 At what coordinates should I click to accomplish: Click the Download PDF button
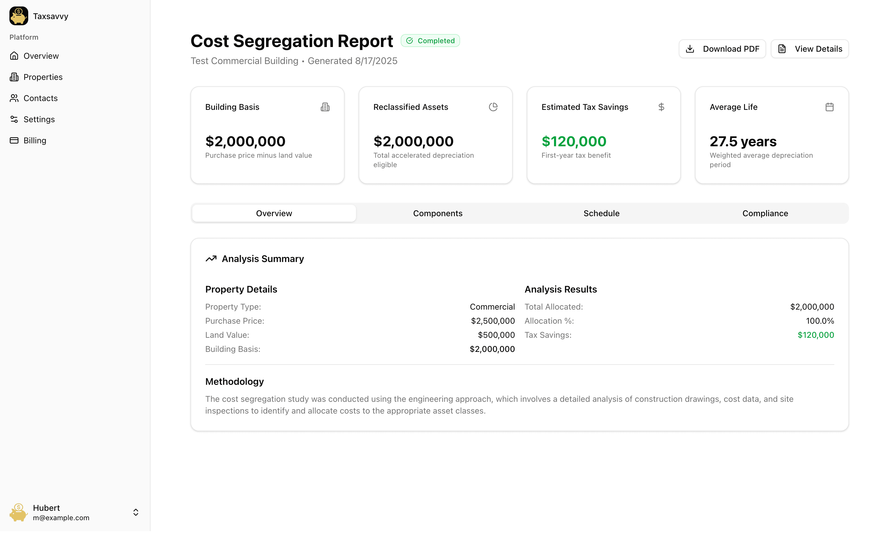coord(722,48)
